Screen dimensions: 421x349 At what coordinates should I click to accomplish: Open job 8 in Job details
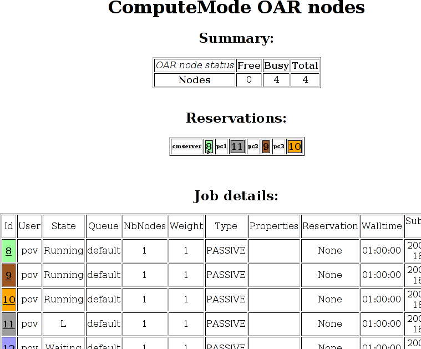coord(8,251)
